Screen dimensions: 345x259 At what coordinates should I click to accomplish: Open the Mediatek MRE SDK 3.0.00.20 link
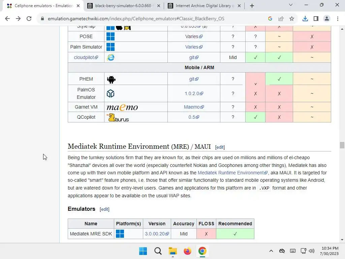(157, 234)
